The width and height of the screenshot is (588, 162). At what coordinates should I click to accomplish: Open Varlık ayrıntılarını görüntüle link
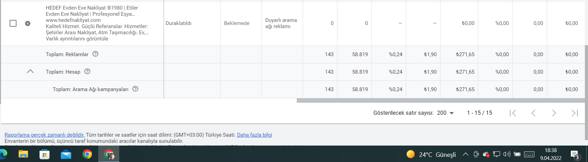point(77,39)
